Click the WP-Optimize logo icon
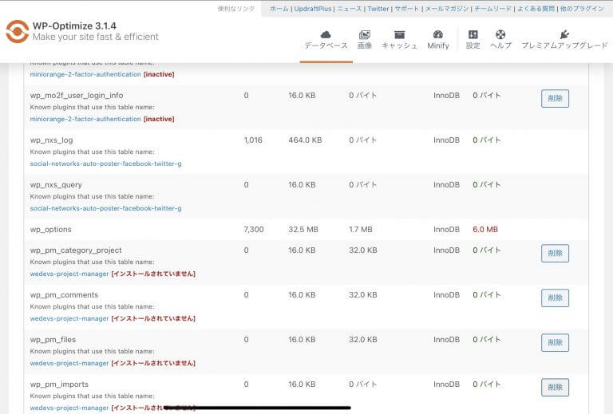This screenshot has width=613, height=414. coord(18,31)
